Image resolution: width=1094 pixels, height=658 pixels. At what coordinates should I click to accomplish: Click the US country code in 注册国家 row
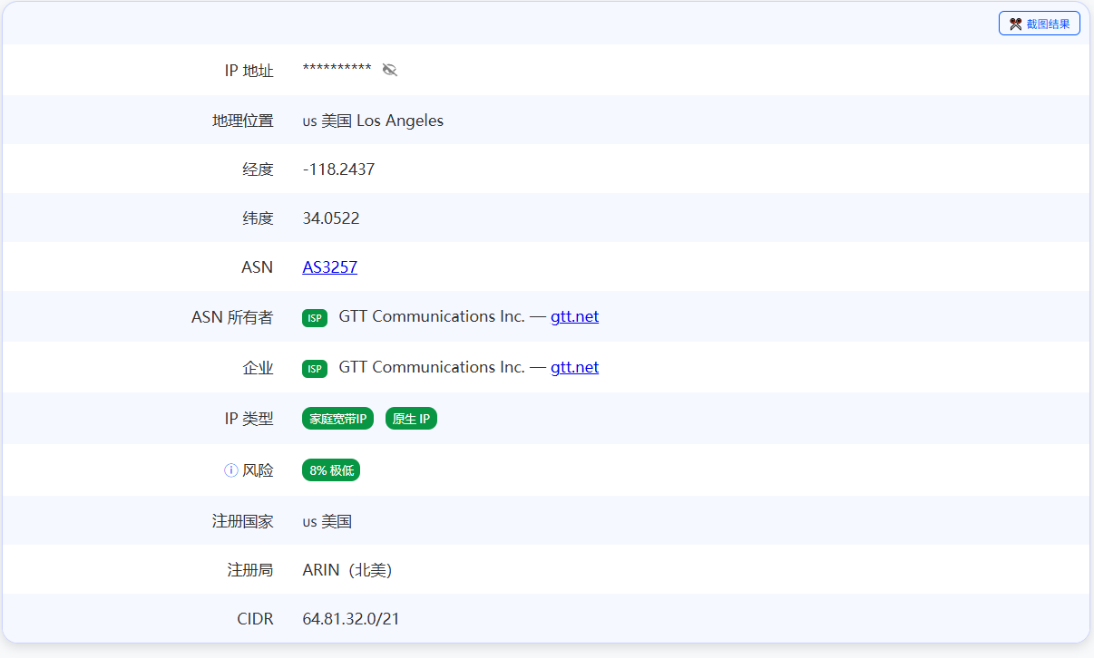309,522
